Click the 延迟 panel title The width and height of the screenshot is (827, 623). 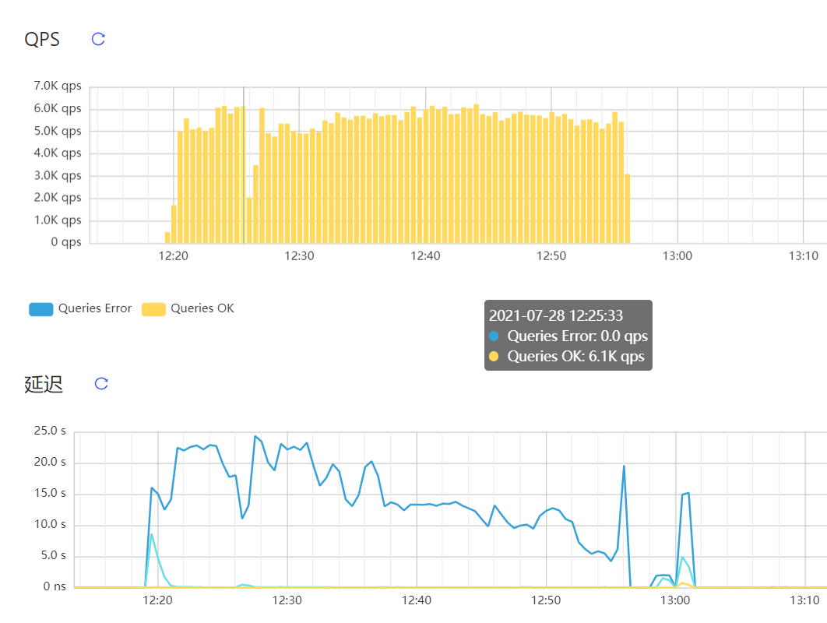44,384
